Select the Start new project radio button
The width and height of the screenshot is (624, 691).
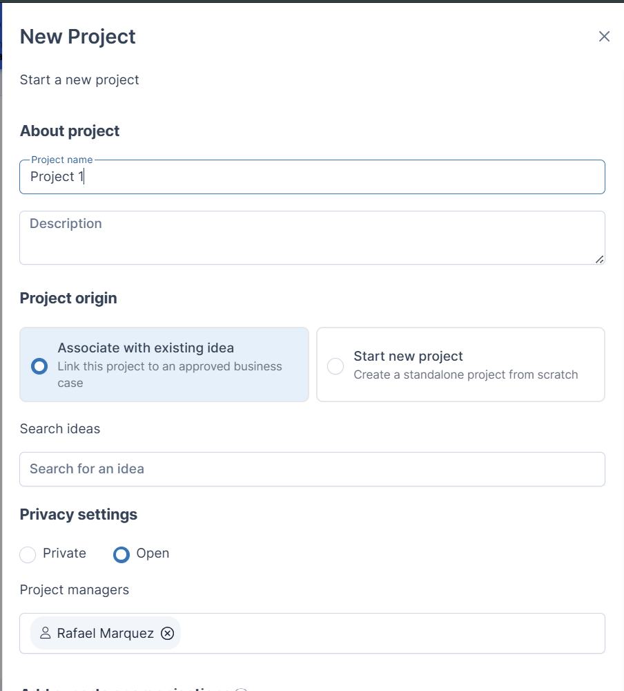pyautogui.click(x=335, y=366)
